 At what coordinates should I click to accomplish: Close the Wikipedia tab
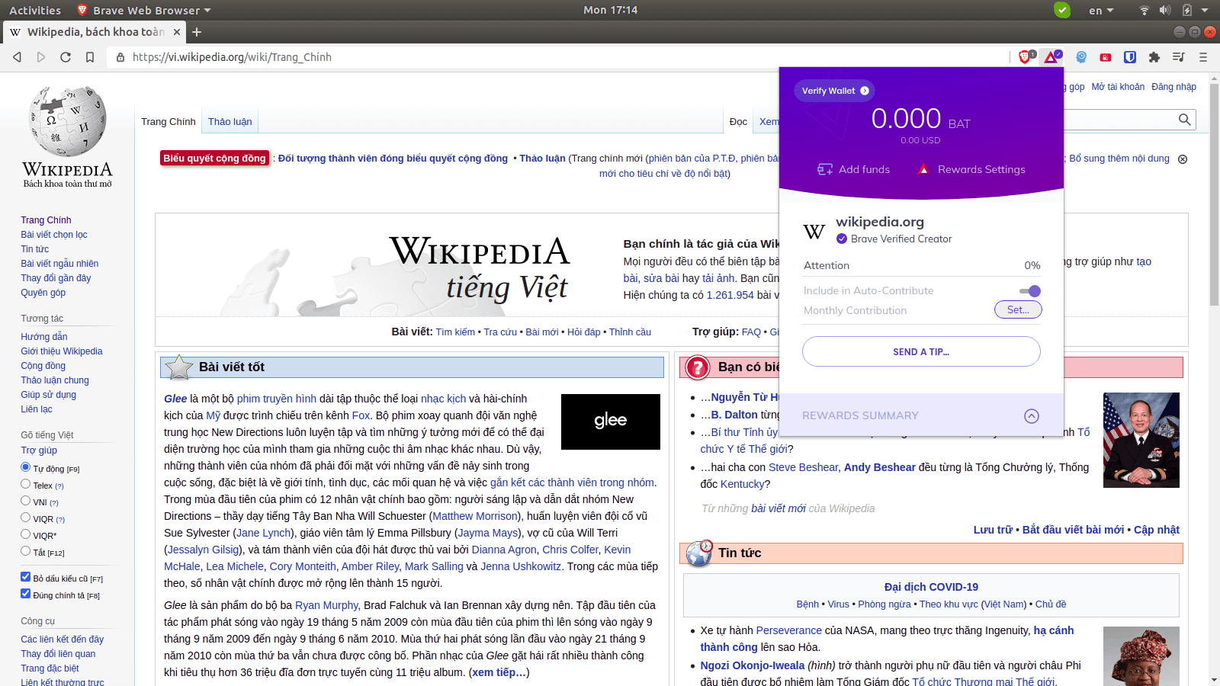pos(177,32)
